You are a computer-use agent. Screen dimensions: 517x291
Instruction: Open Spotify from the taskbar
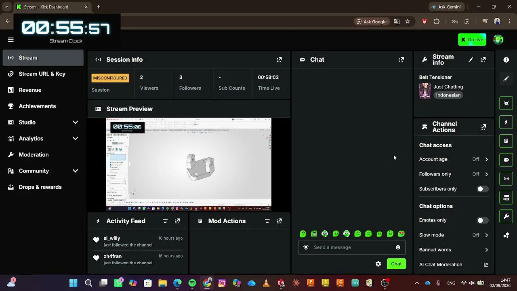tap(192, 283)
